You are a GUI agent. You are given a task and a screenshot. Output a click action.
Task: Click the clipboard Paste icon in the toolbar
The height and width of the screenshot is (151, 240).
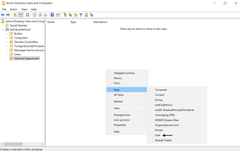pos(27,15)
